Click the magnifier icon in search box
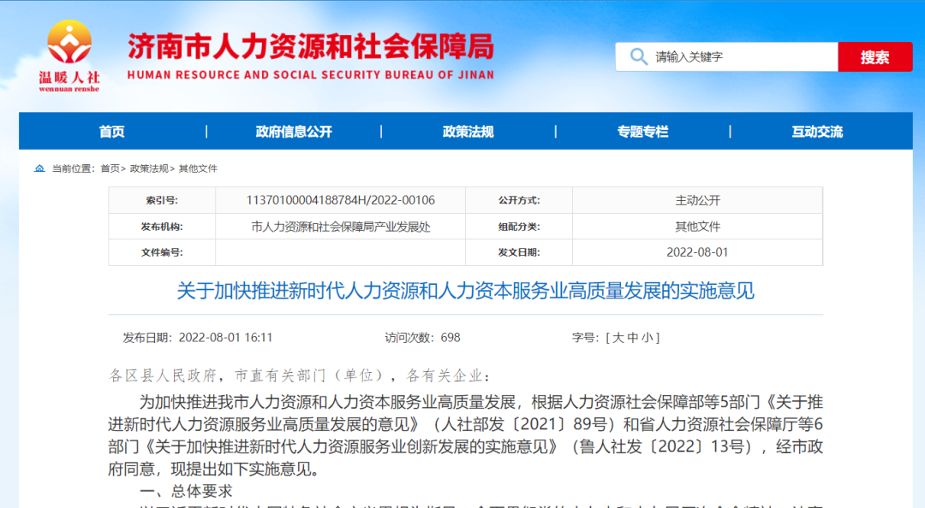Image resolution: width=925 pixels, height=508 pixels. pos(638,56)
